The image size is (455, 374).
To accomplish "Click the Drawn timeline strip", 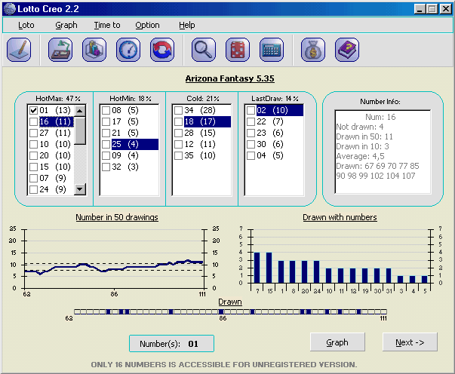I will [x=230, y=311].
